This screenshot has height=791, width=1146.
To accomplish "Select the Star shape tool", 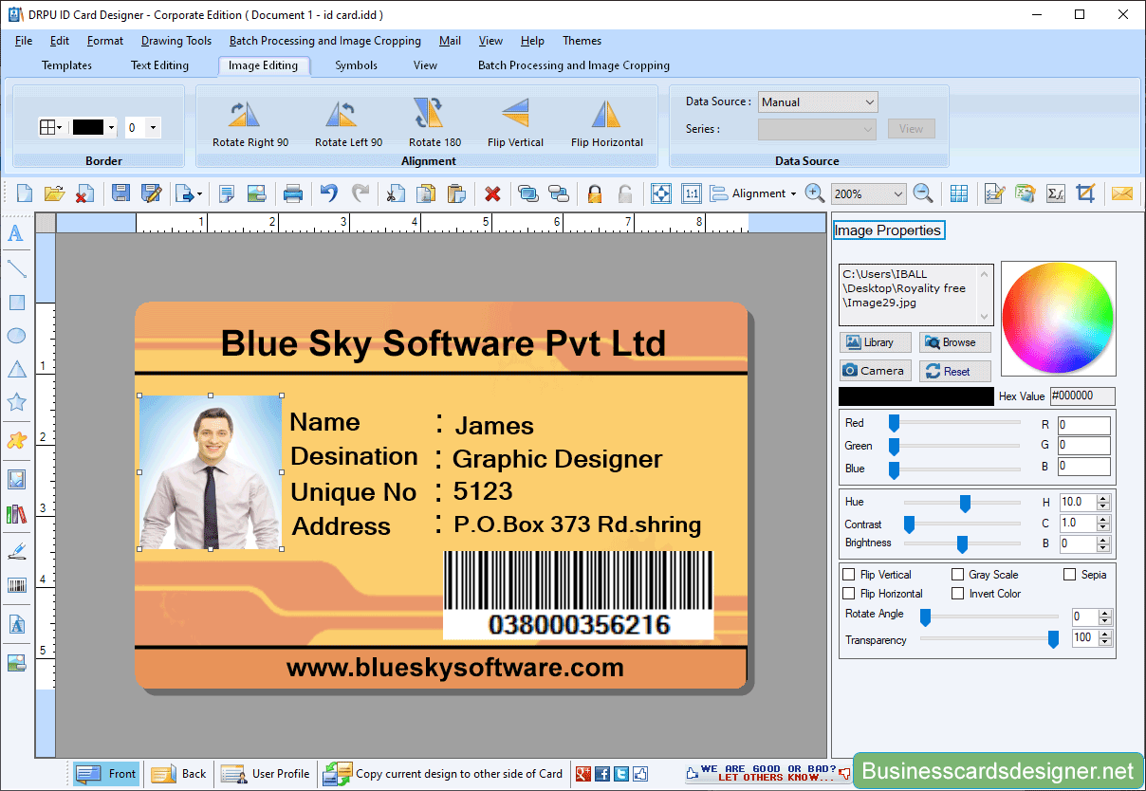I will pos(16,401).
